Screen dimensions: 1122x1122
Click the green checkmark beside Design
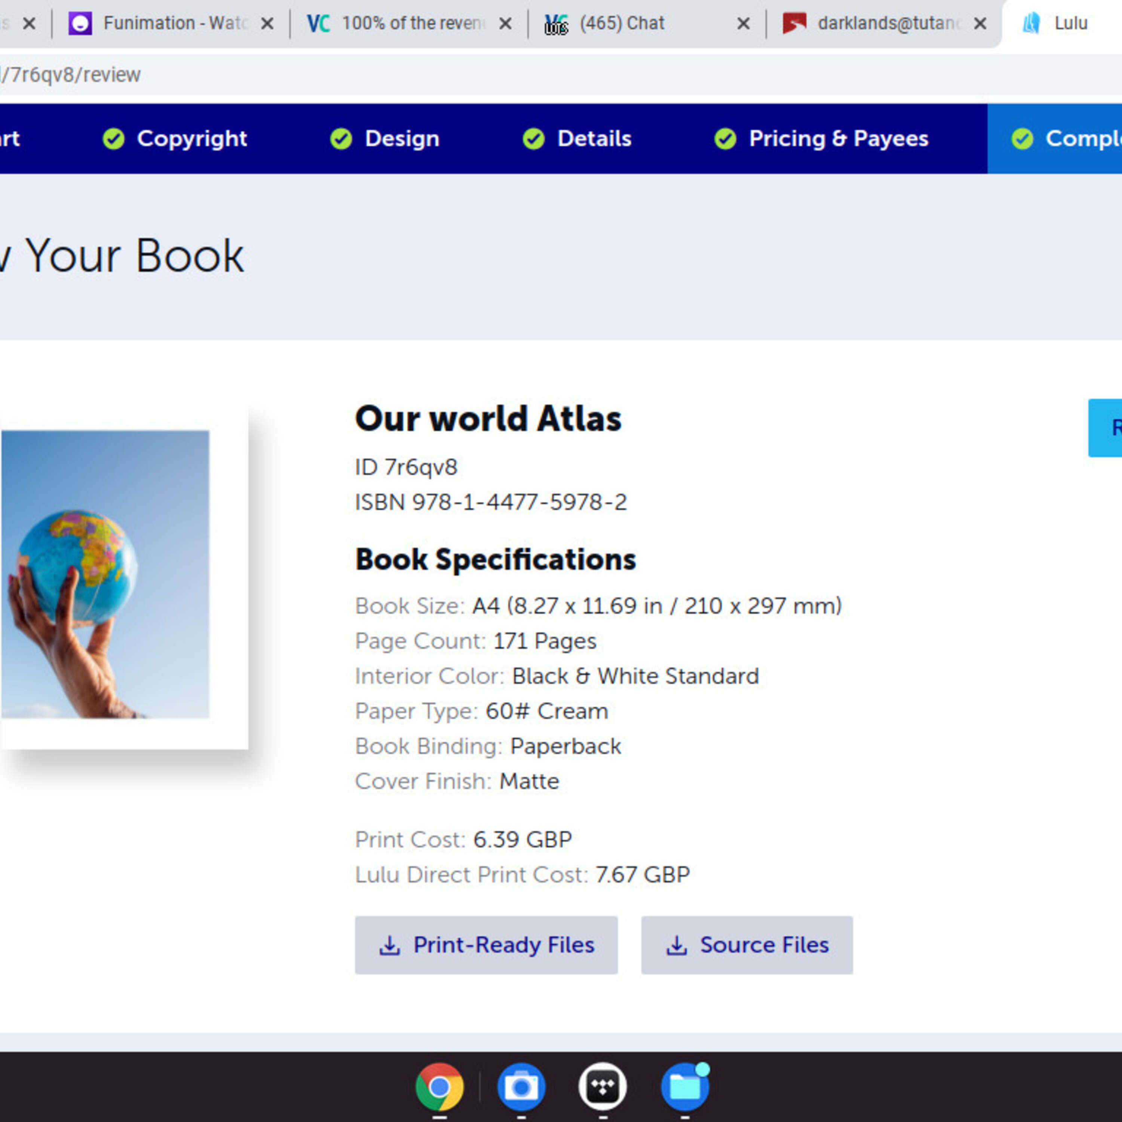341,139
